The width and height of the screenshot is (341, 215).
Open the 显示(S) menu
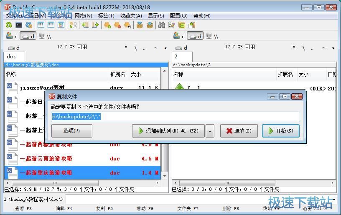(x=156, y=16)
